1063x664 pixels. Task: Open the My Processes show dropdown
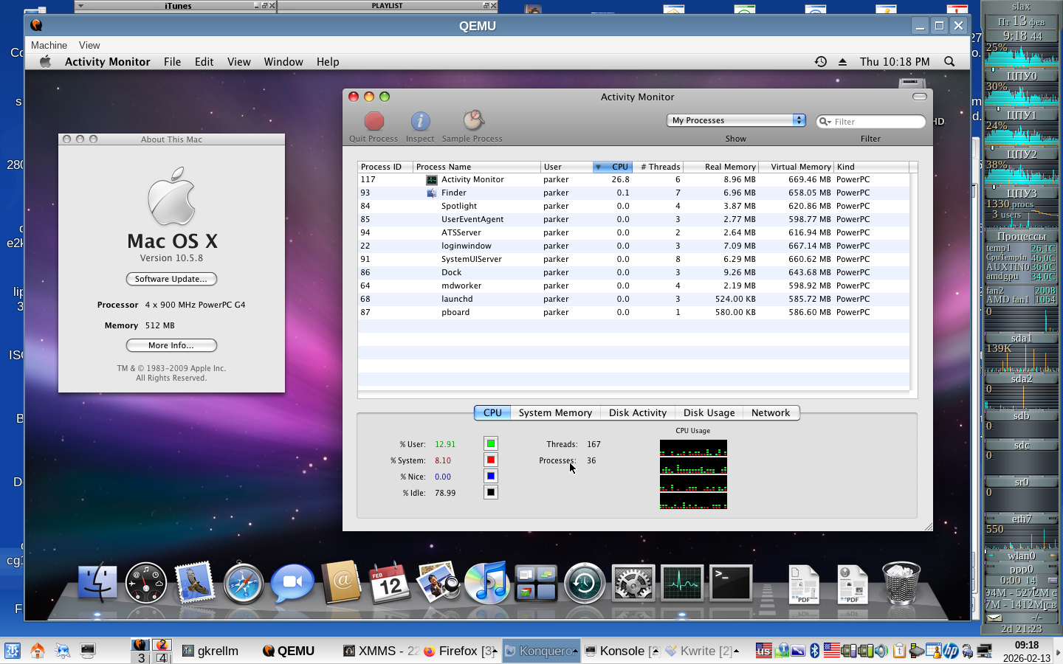[x=736, y=120]
